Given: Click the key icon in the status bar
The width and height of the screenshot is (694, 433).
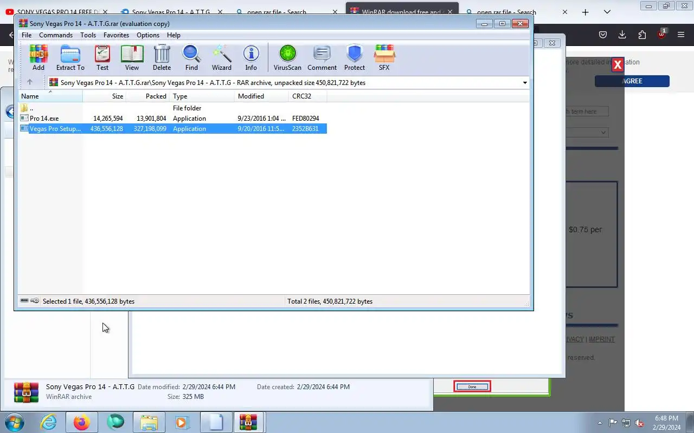Looking at the screenshot, I should [x=35, y=301].
